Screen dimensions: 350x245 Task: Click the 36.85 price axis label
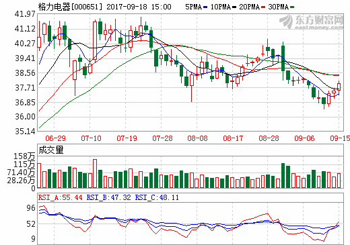pos(25,103)
